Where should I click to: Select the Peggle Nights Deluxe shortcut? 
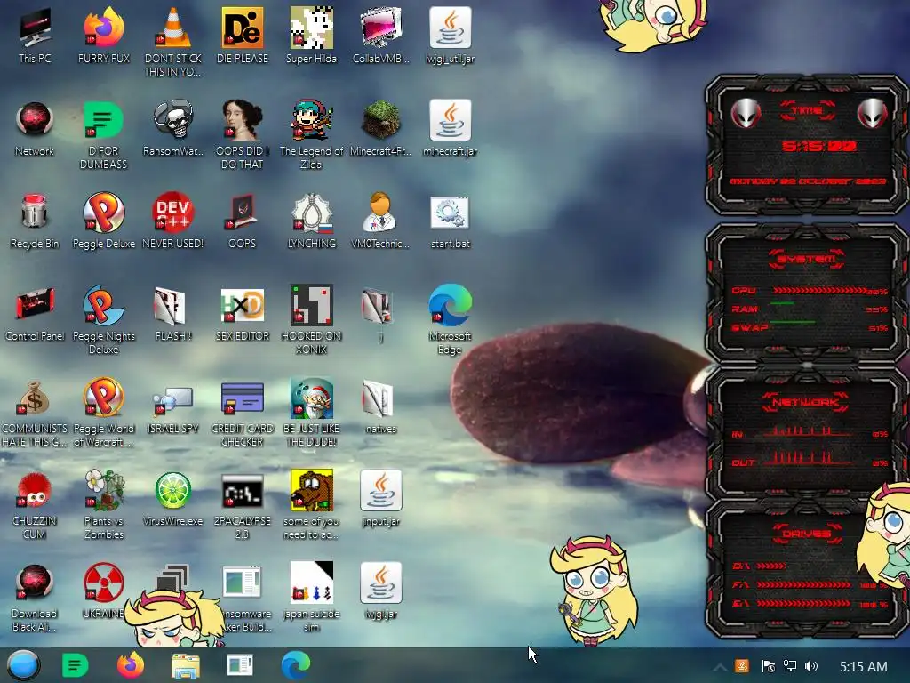104,319
